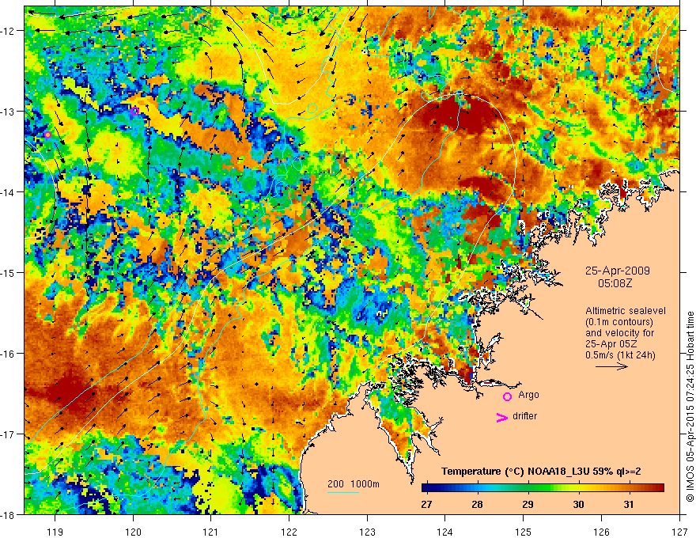Click the velocity scale reference arrow
Screen dimensions: 696x538
[x=611, y=366]
